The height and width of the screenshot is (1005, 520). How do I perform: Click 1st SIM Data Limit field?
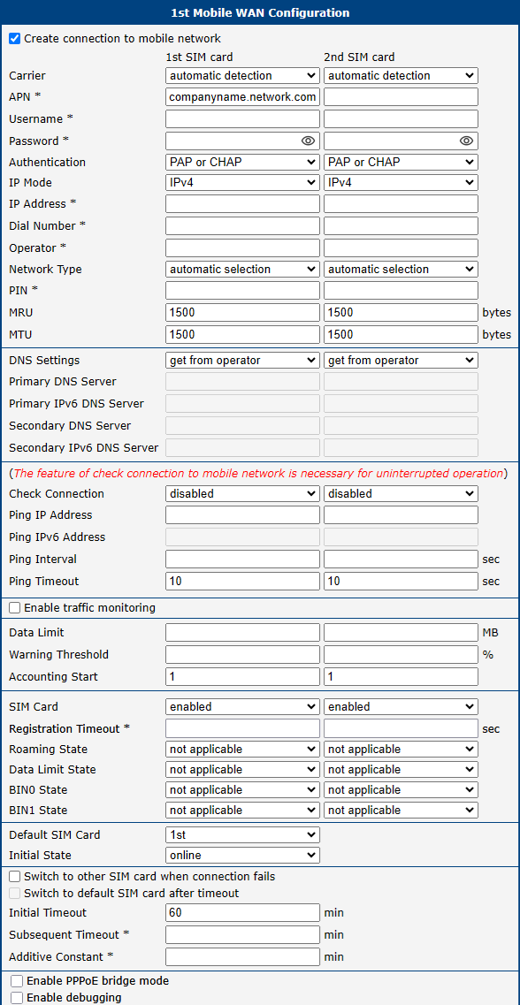click(242, 633)
